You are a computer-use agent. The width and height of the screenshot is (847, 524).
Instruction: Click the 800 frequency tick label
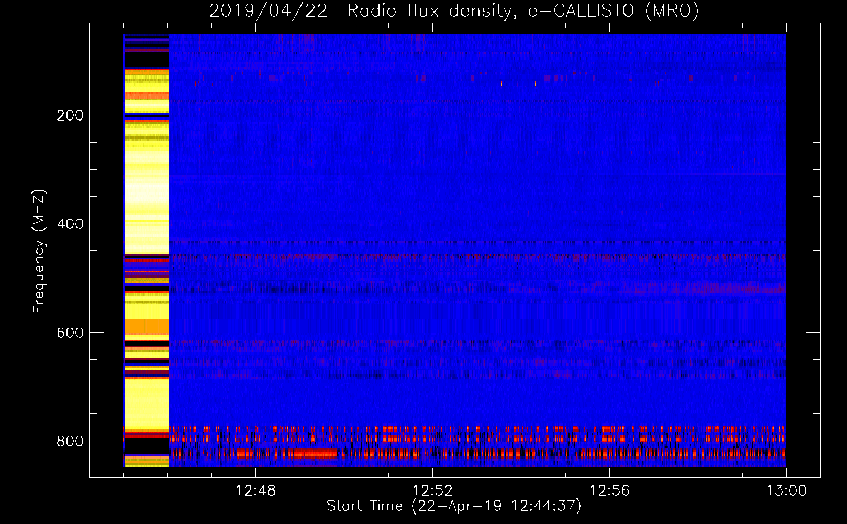click(x=70, y=441)
